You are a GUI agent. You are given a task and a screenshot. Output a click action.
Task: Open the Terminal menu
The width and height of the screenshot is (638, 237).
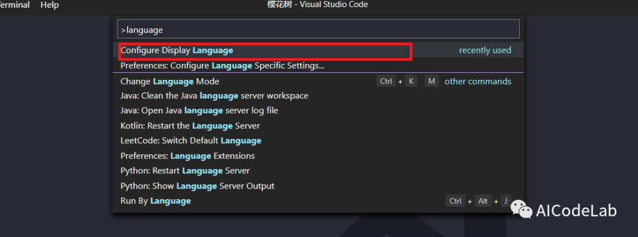click(x=15, y=5)
